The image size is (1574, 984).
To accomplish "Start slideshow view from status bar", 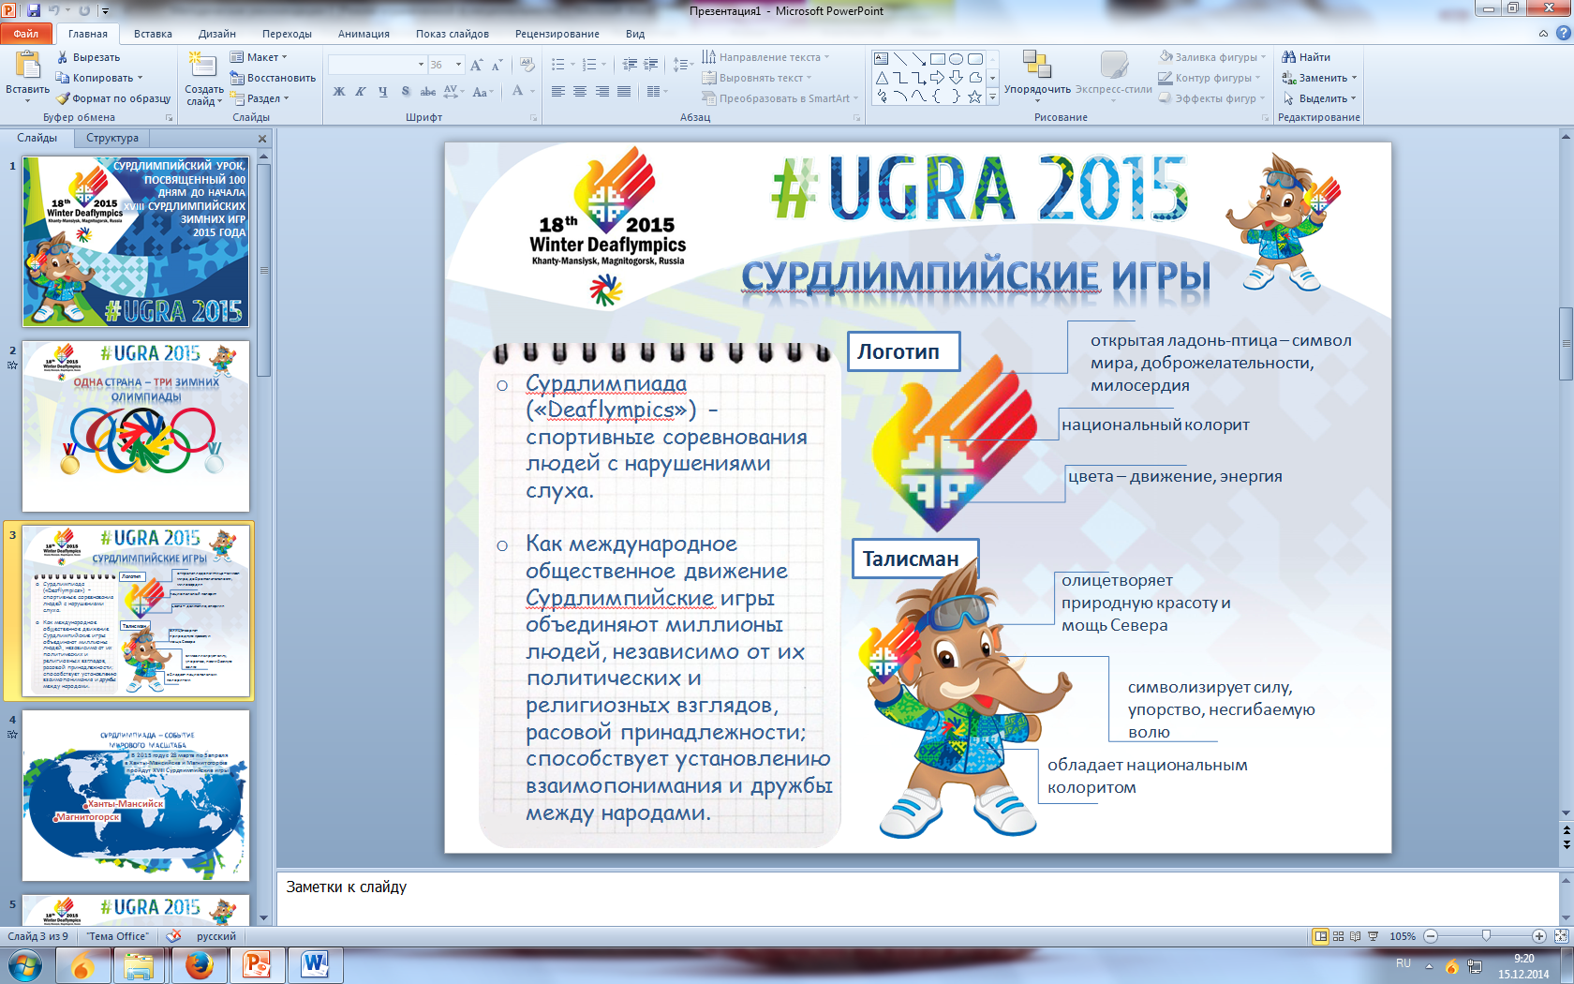I will (x=1374, y=936).
